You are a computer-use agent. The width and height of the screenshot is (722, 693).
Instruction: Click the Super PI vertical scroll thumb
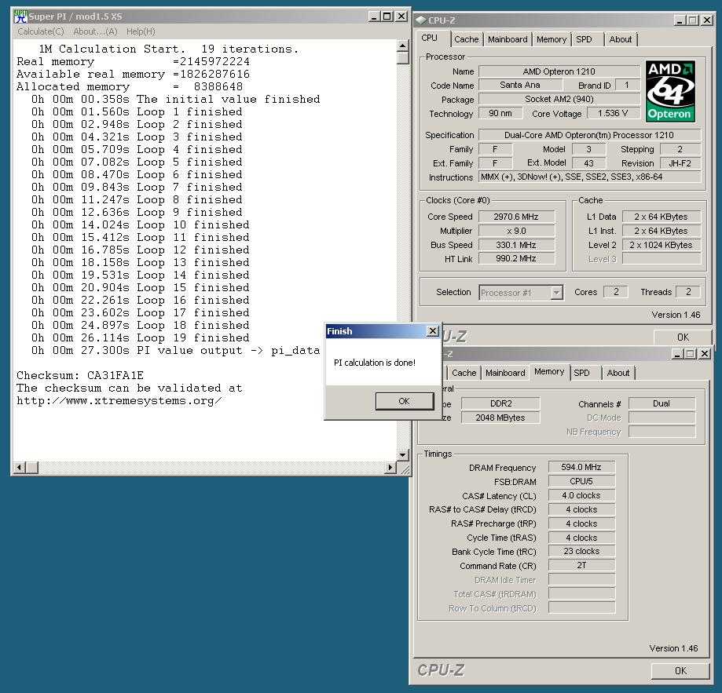(x=402, y=58)
